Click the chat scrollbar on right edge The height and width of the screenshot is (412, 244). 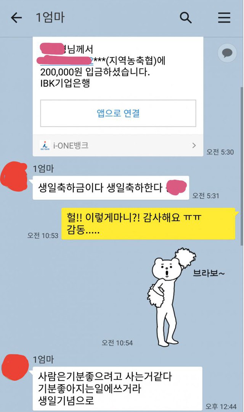coord(242,166)
